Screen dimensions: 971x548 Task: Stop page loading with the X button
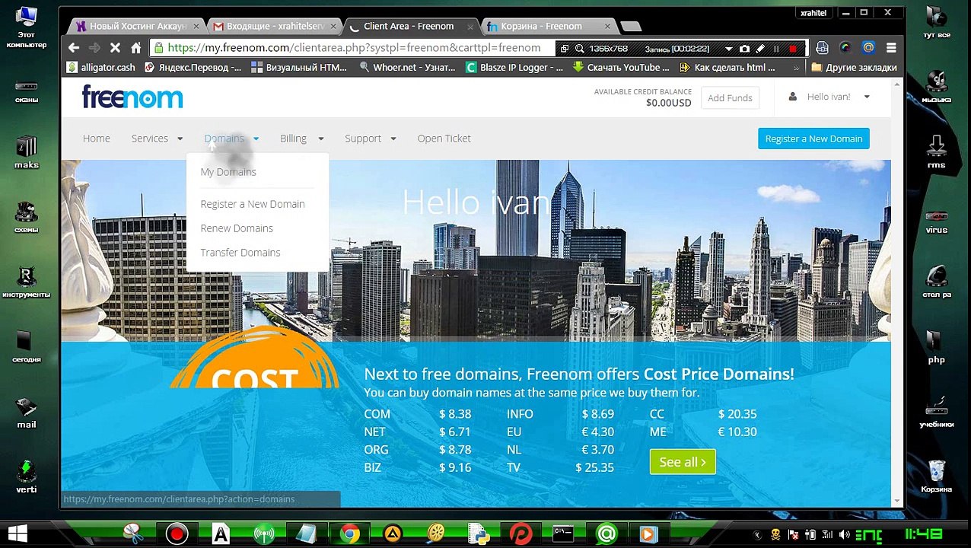click(x=115, y=48)
